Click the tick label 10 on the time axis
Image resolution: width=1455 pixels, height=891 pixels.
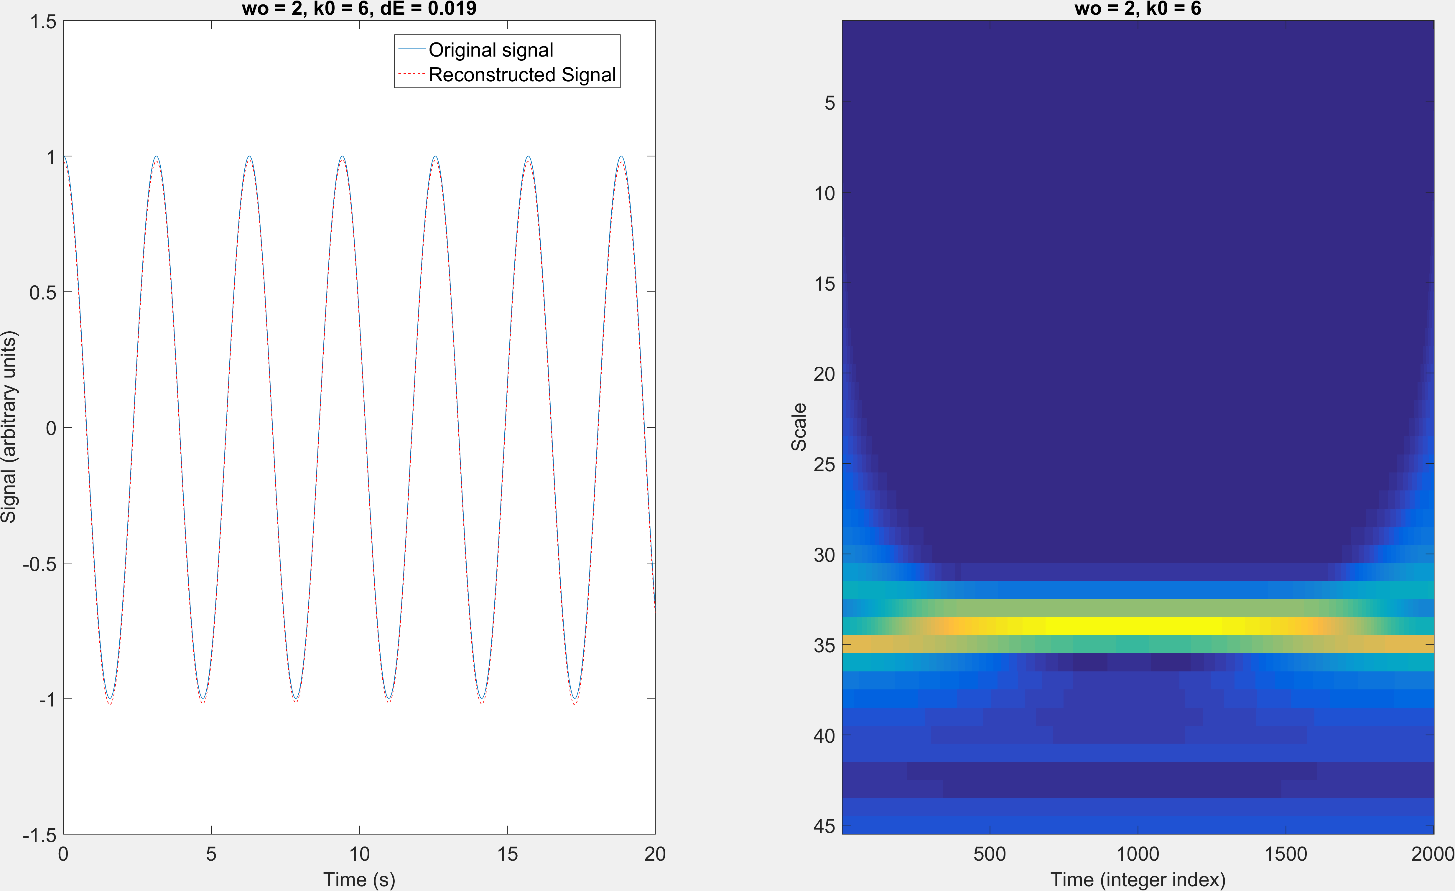(x=359, y=854)
